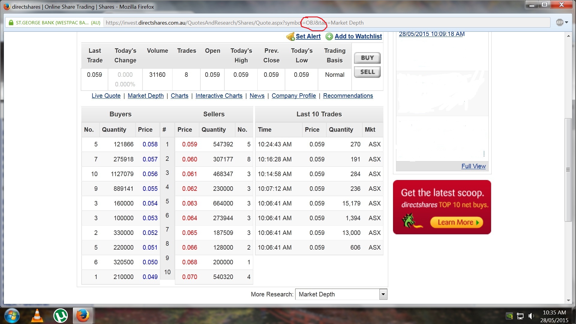The image size is (576, 324).
Task: Open Company Profile tab link
Action: click(x=294, y=96)
